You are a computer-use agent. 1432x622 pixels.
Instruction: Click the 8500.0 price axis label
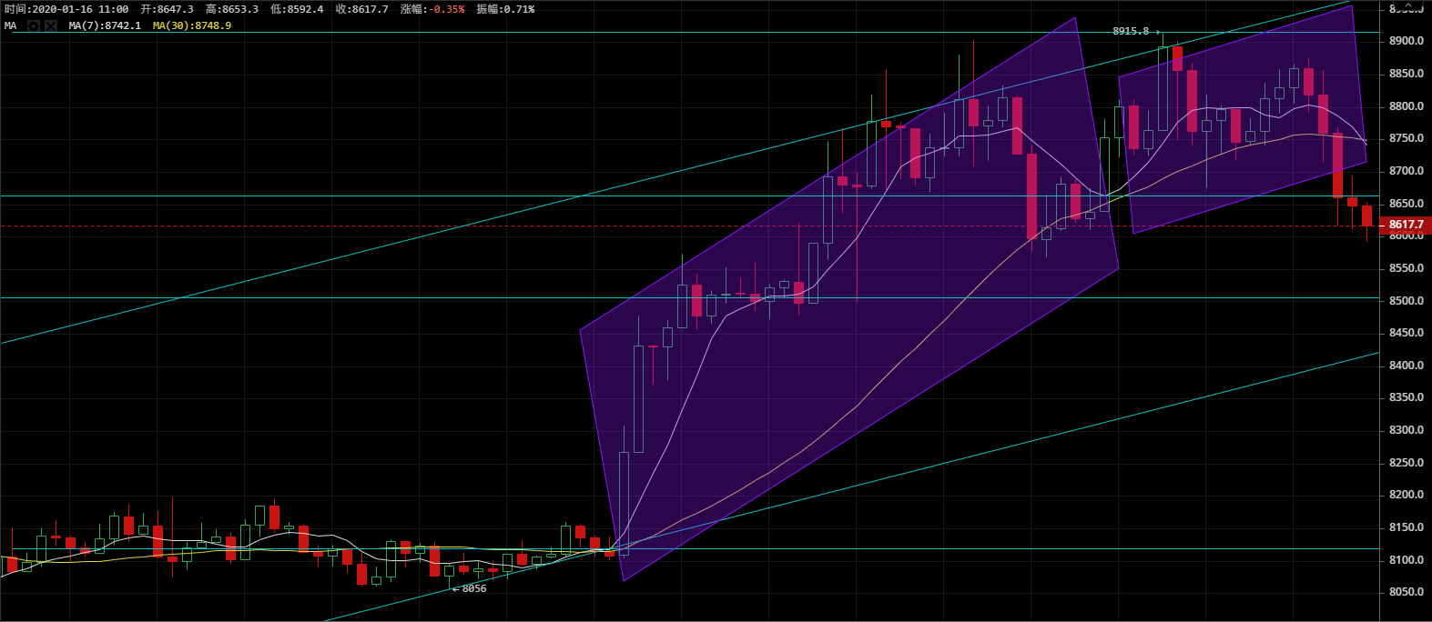pyautogui.click(x=1407, y=301)
